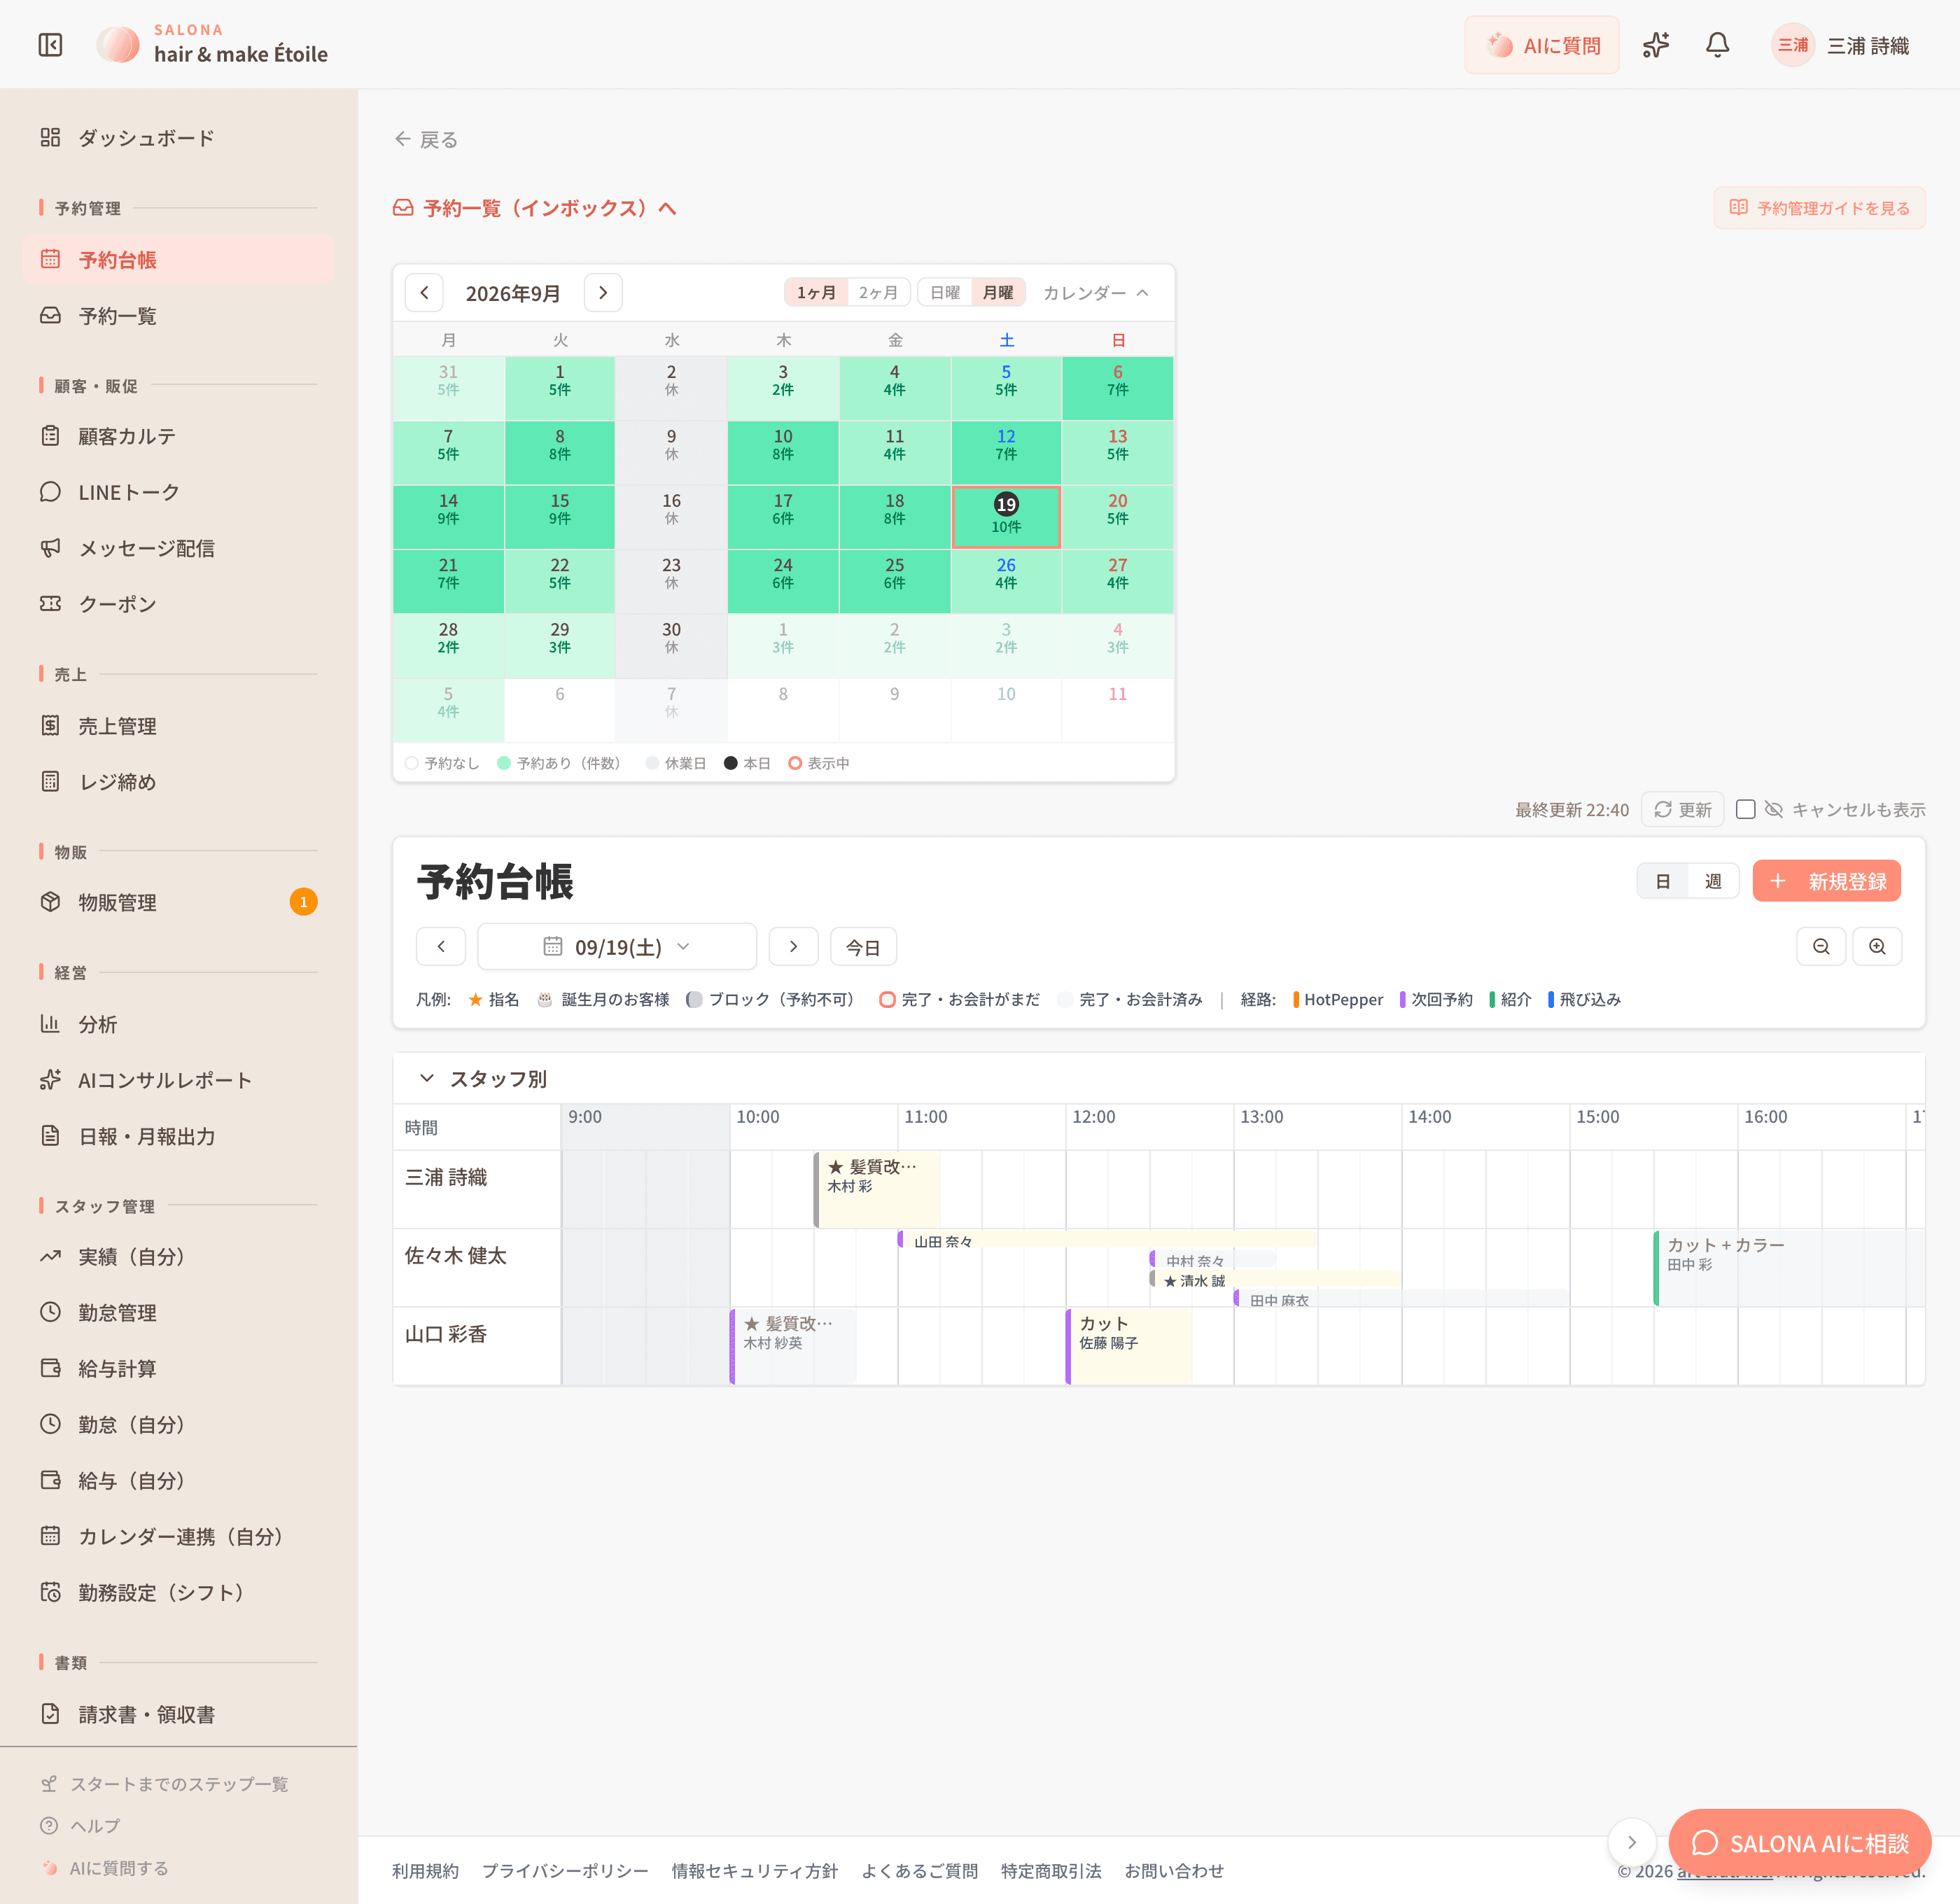Open レジ締め calculator icon
The height and width of the screenshot is (1904, 1960).
(50, 781)
